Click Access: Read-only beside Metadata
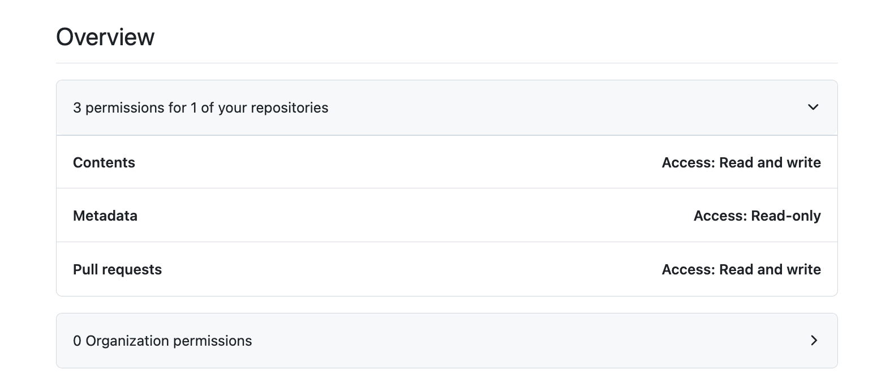 tap(758, 216)
